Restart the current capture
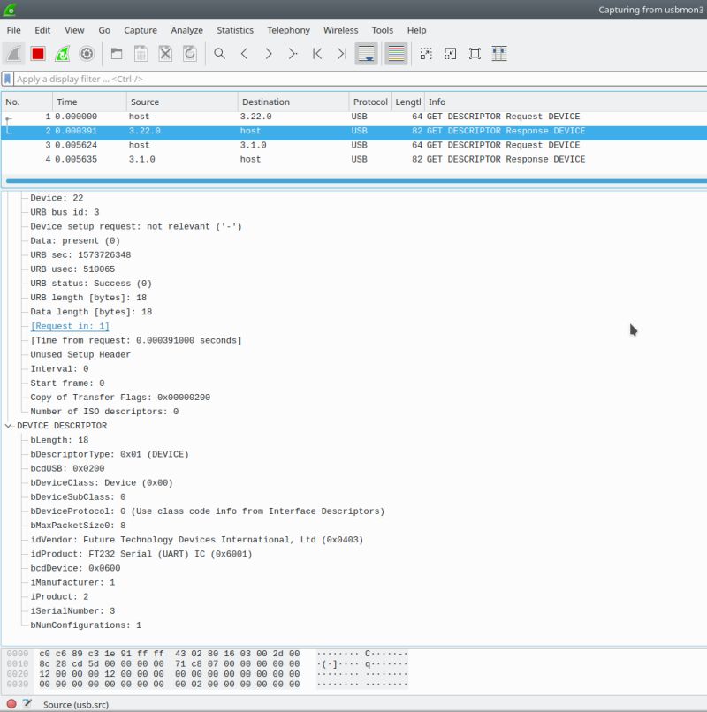Viewport: 707px width, 712px height. point(60,53)
